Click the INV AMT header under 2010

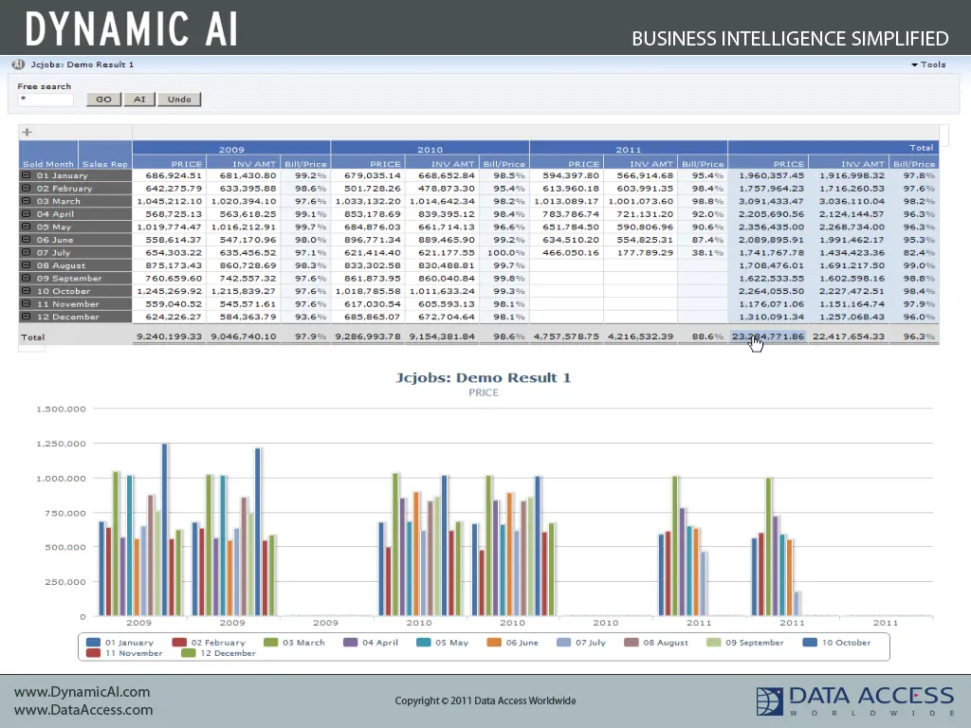pyautogui.click(x=442, y=163)
